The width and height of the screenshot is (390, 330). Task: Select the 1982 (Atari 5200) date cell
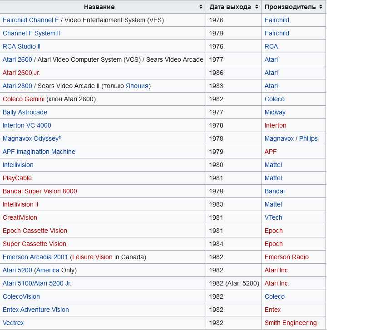(234, 284)
